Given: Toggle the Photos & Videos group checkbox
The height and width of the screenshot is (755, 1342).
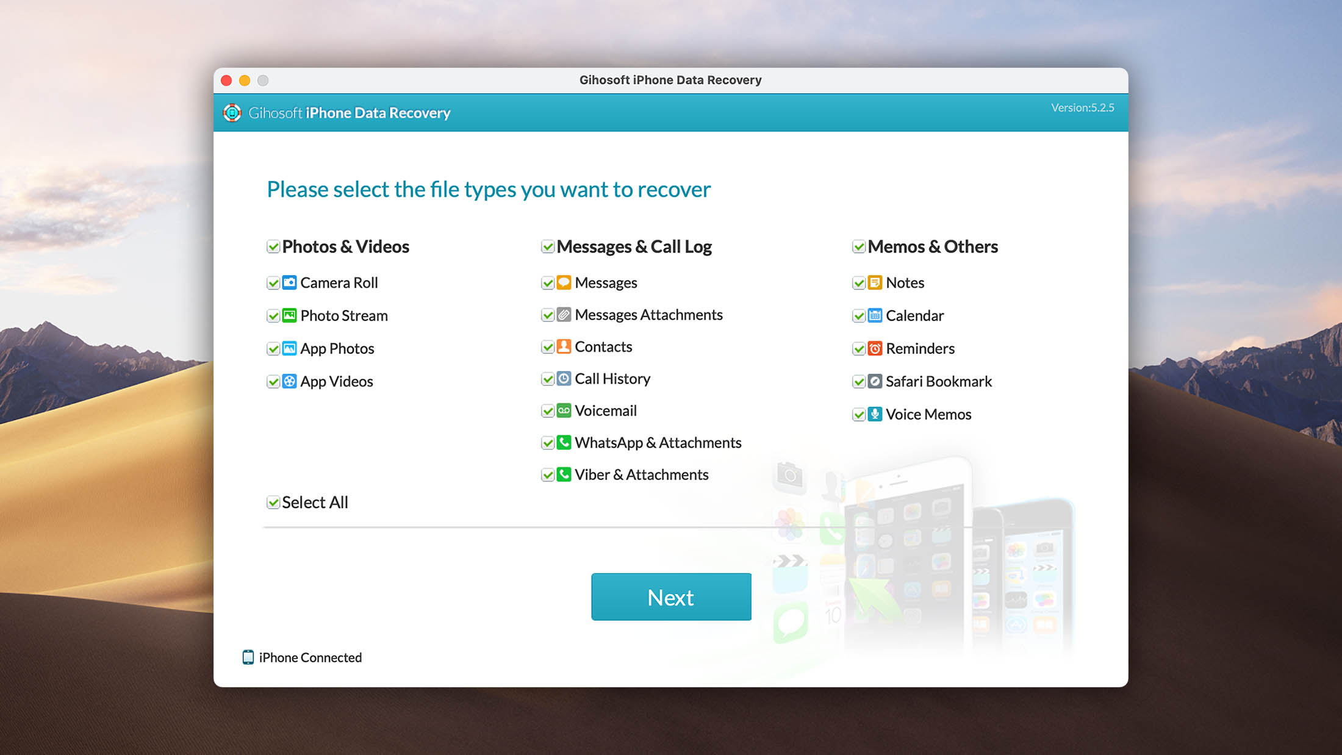Looking at the screenshot, I should (x=273, y=246).
